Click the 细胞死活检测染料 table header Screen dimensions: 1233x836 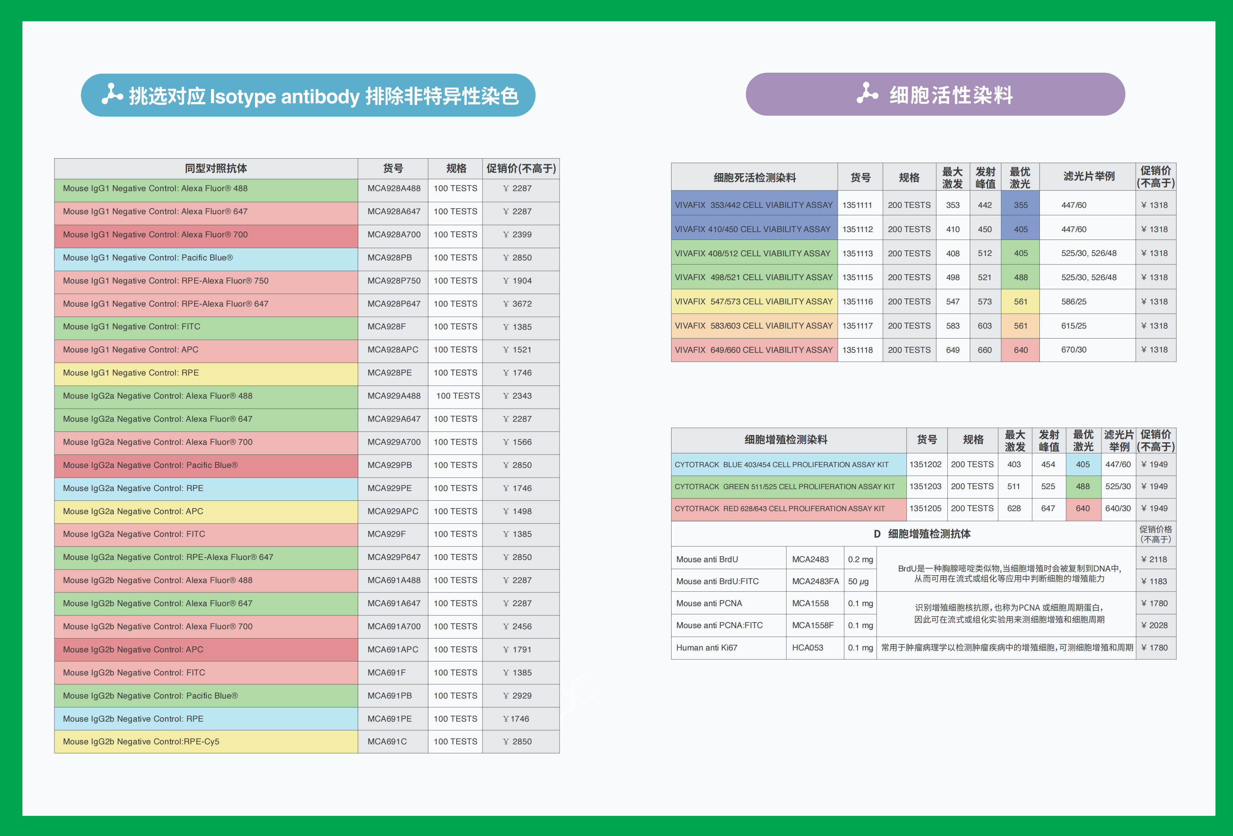pos(754,178)
